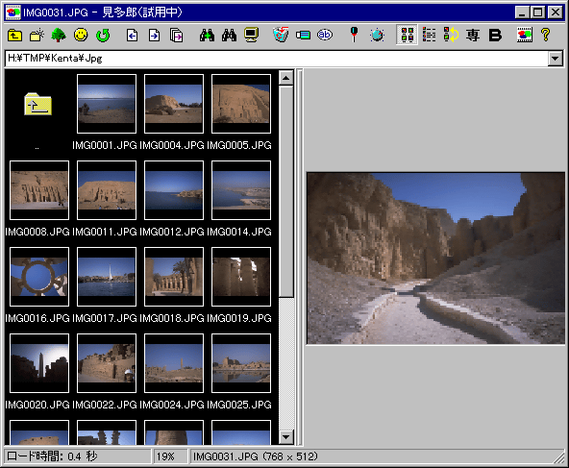Viewport: 569px width, 468px height.
Task: Click the sort order arrows icon
Action: click(x=451, y=35)
